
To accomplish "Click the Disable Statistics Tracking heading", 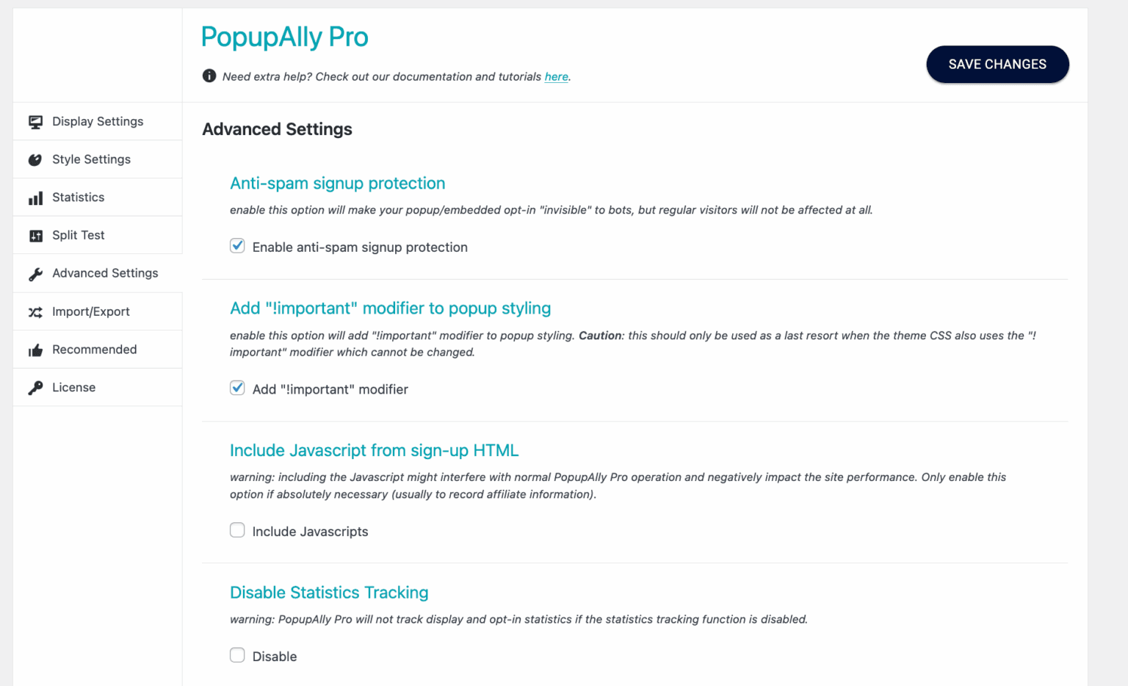I will [329, 592].
